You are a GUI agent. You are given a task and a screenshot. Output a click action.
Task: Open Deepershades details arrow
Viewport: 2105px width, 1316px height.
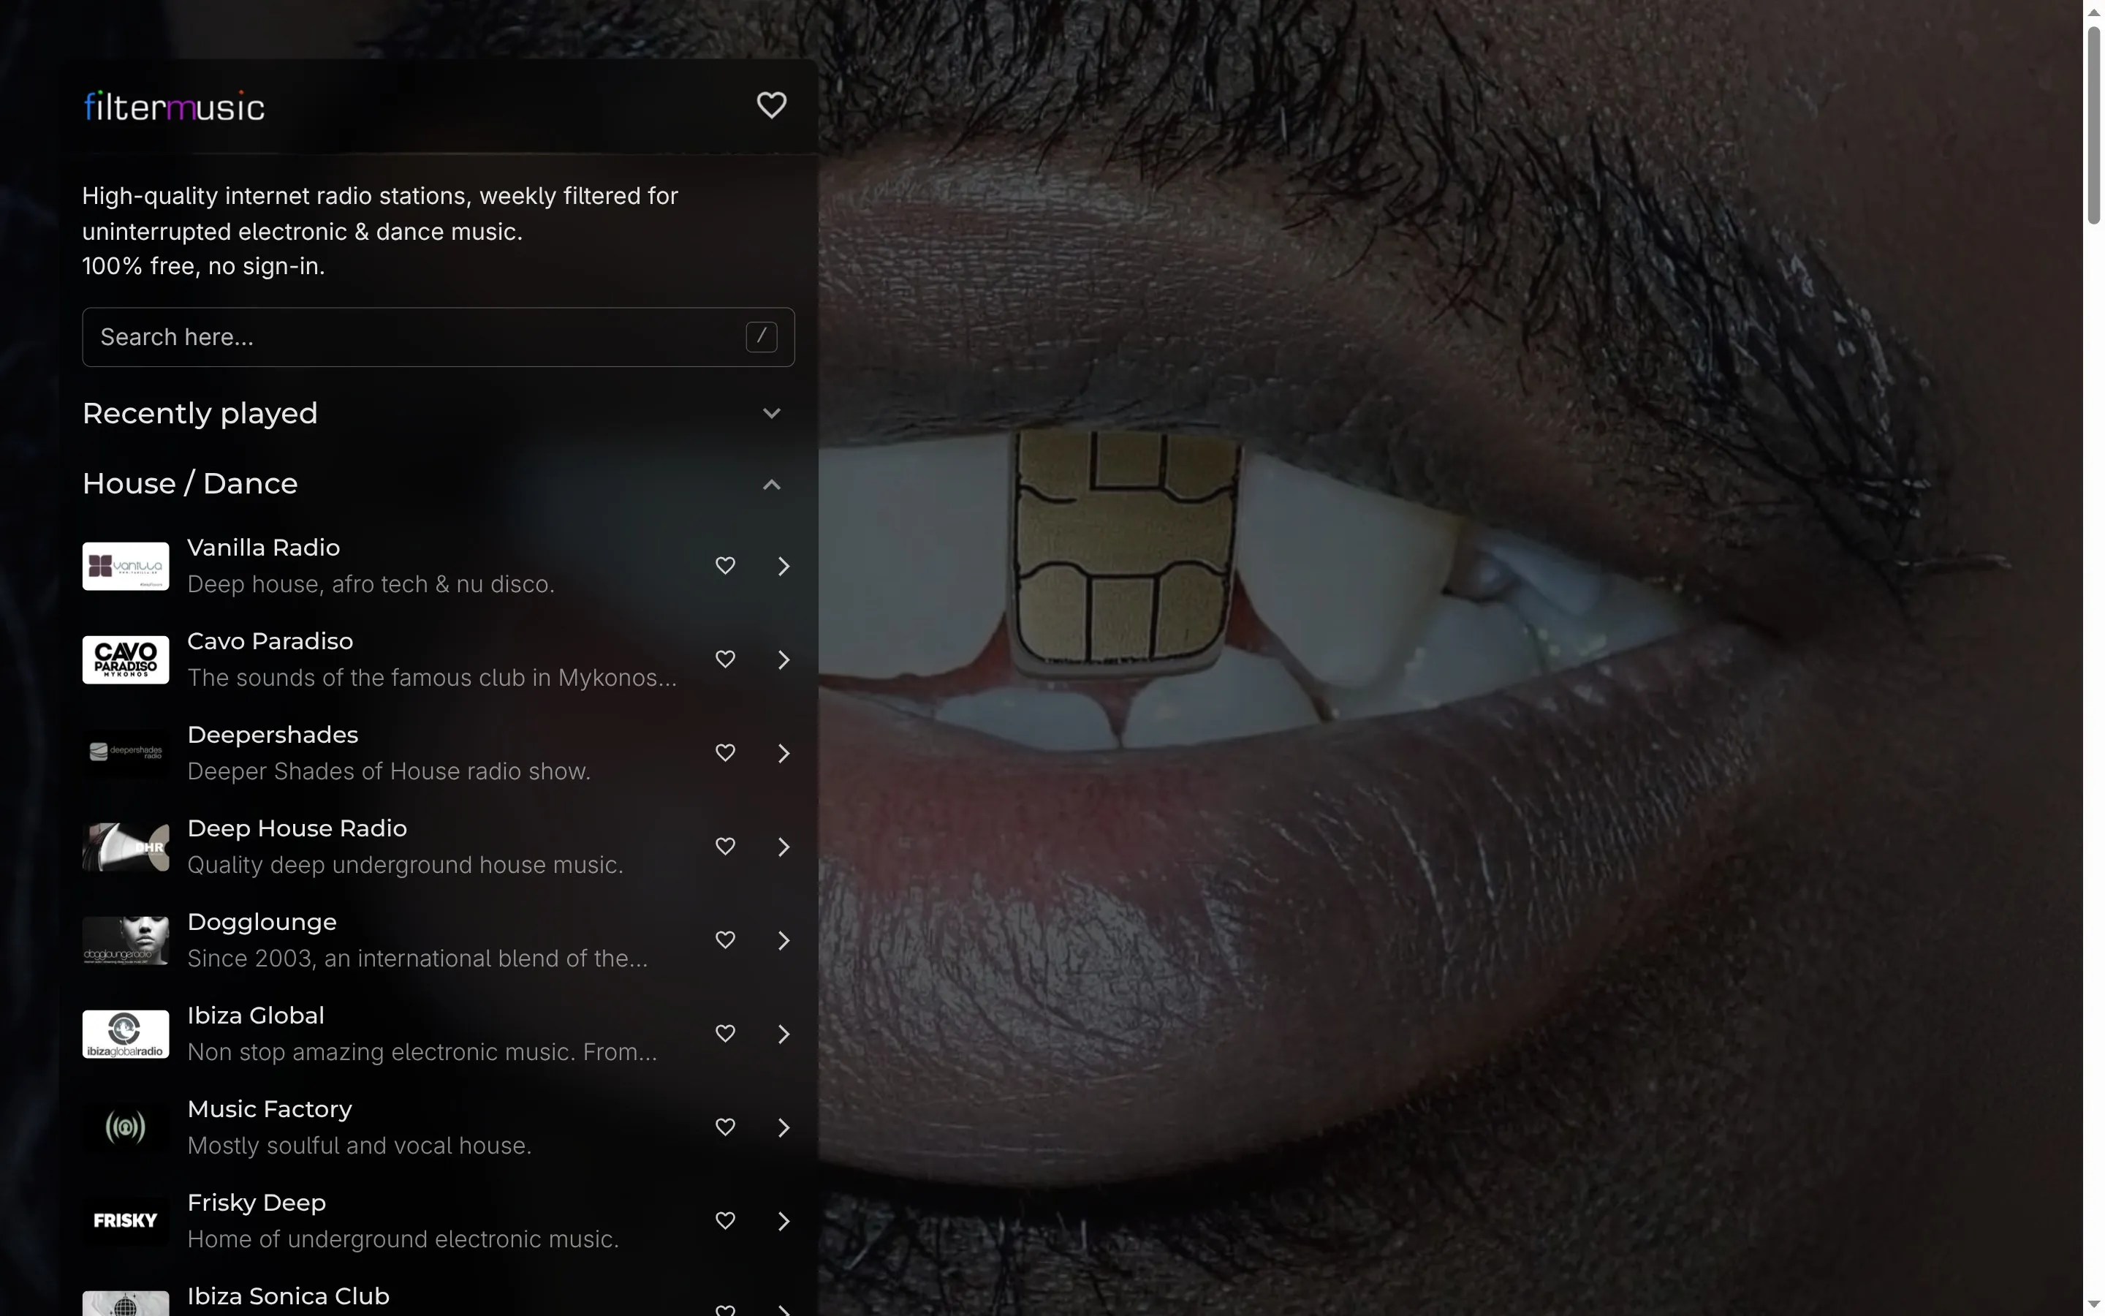pyautogui.click(x=783, y=753)
